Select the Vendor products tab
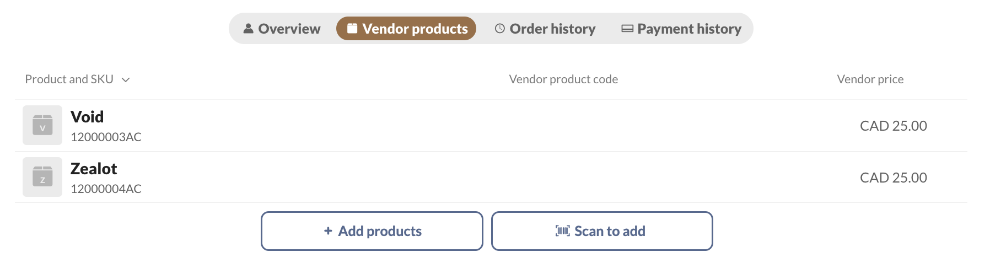Screen dimensions: 990x268 click(x=406, y=29)
